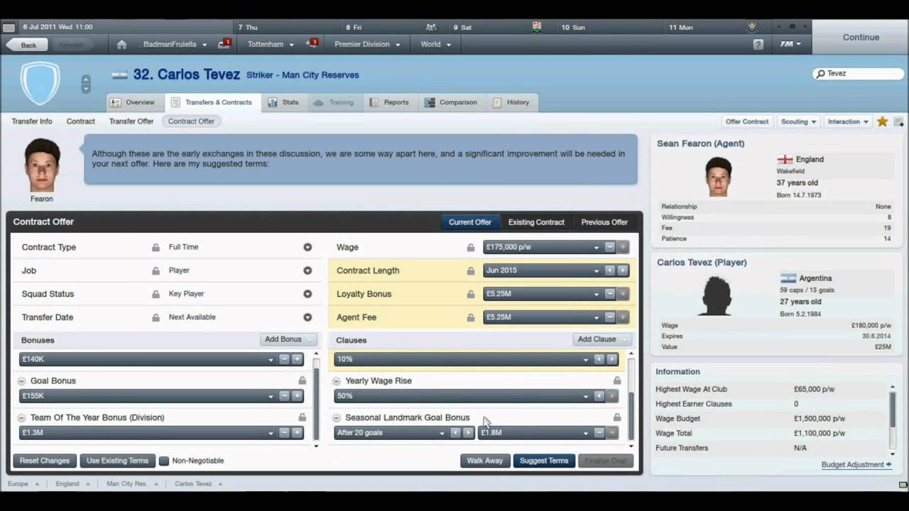Click the fixture badge on Saturday 9
The width and height of the screenshot is (909, 511).
[x=537, y=27]
